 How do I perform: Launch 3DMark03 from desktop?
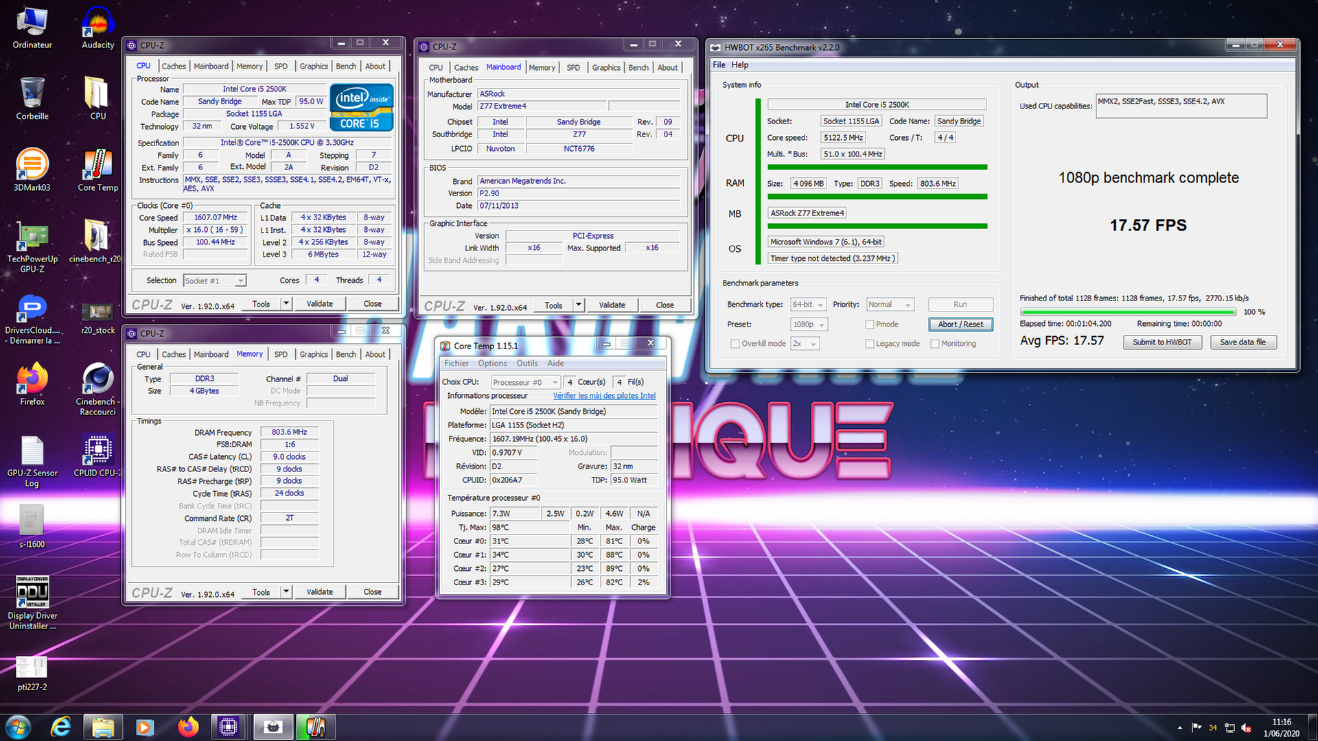(32, 169)
